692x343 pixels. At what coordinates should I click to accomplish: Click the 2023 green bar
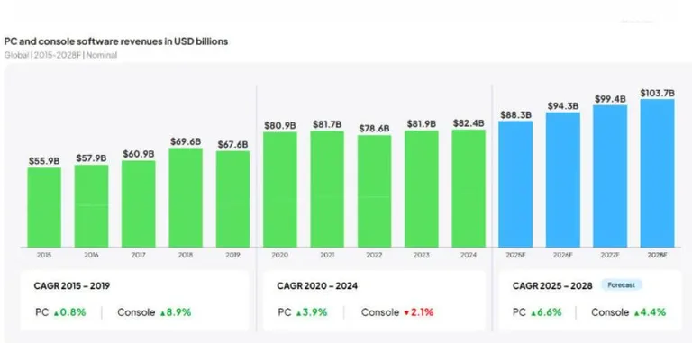click(x=422, y=189)
